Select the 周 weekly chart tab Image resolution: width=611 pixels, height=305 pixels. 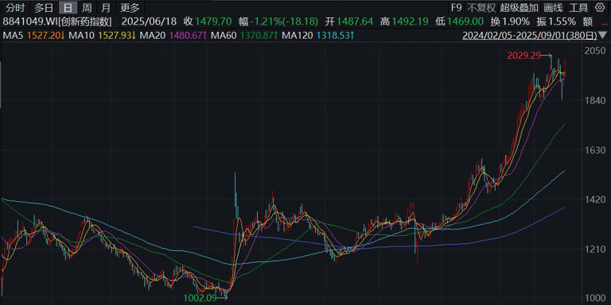(87, 7)
